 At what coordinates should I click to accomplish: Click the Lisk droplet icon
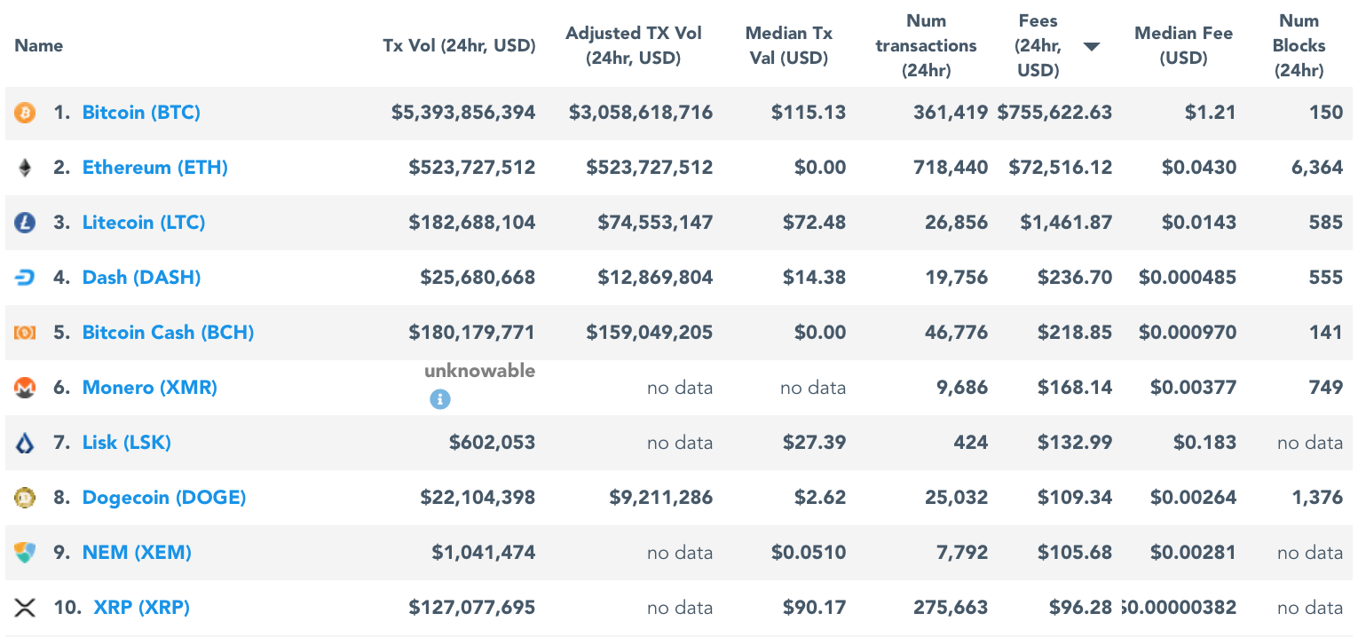(25, 442)
